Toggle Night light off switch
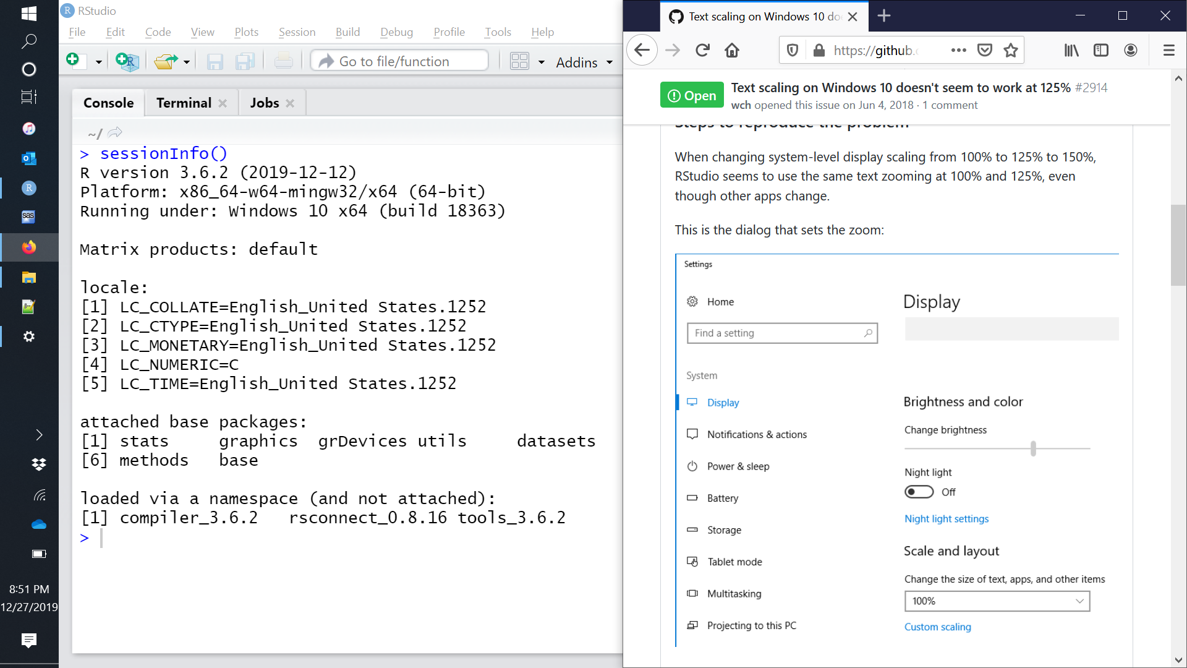The image size is (1187, 668). [919, 492]
